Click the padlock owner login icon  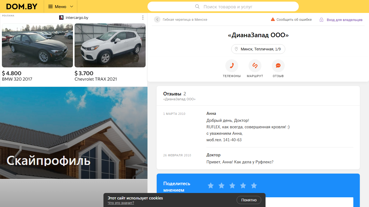(321, 20)
